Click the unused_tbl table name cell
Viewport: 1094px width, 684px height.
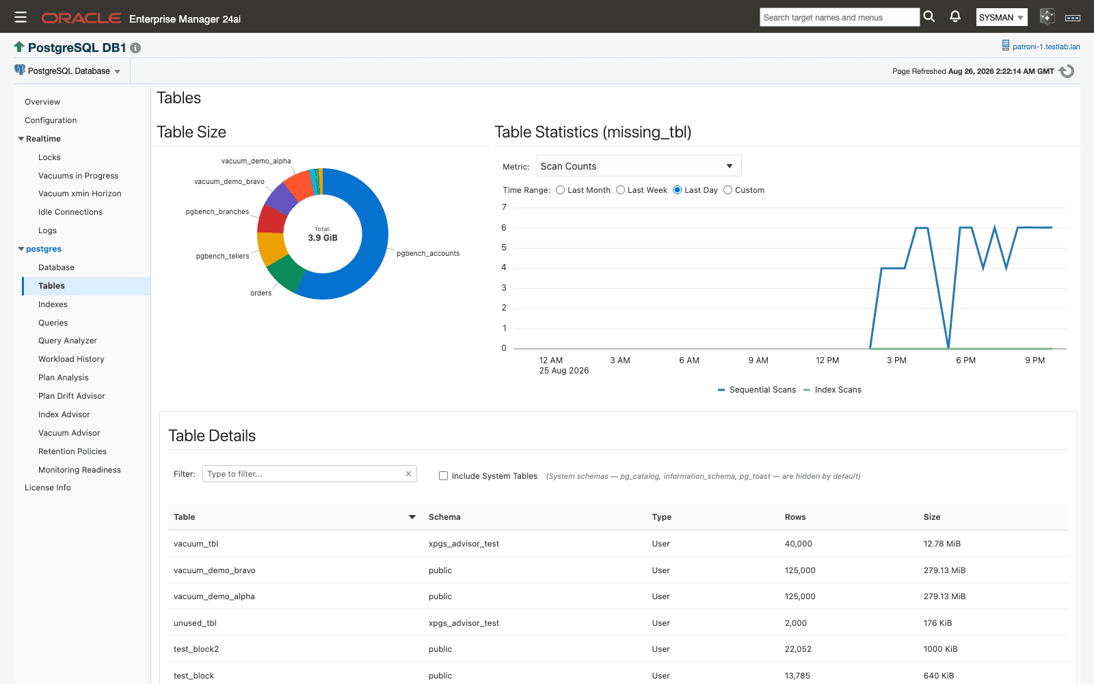tap(195, 623)
